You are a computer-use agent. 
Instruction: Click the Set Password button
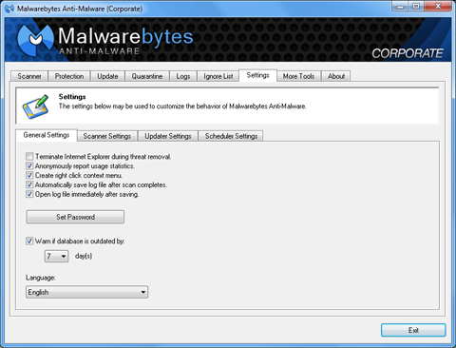pos(75,217)
